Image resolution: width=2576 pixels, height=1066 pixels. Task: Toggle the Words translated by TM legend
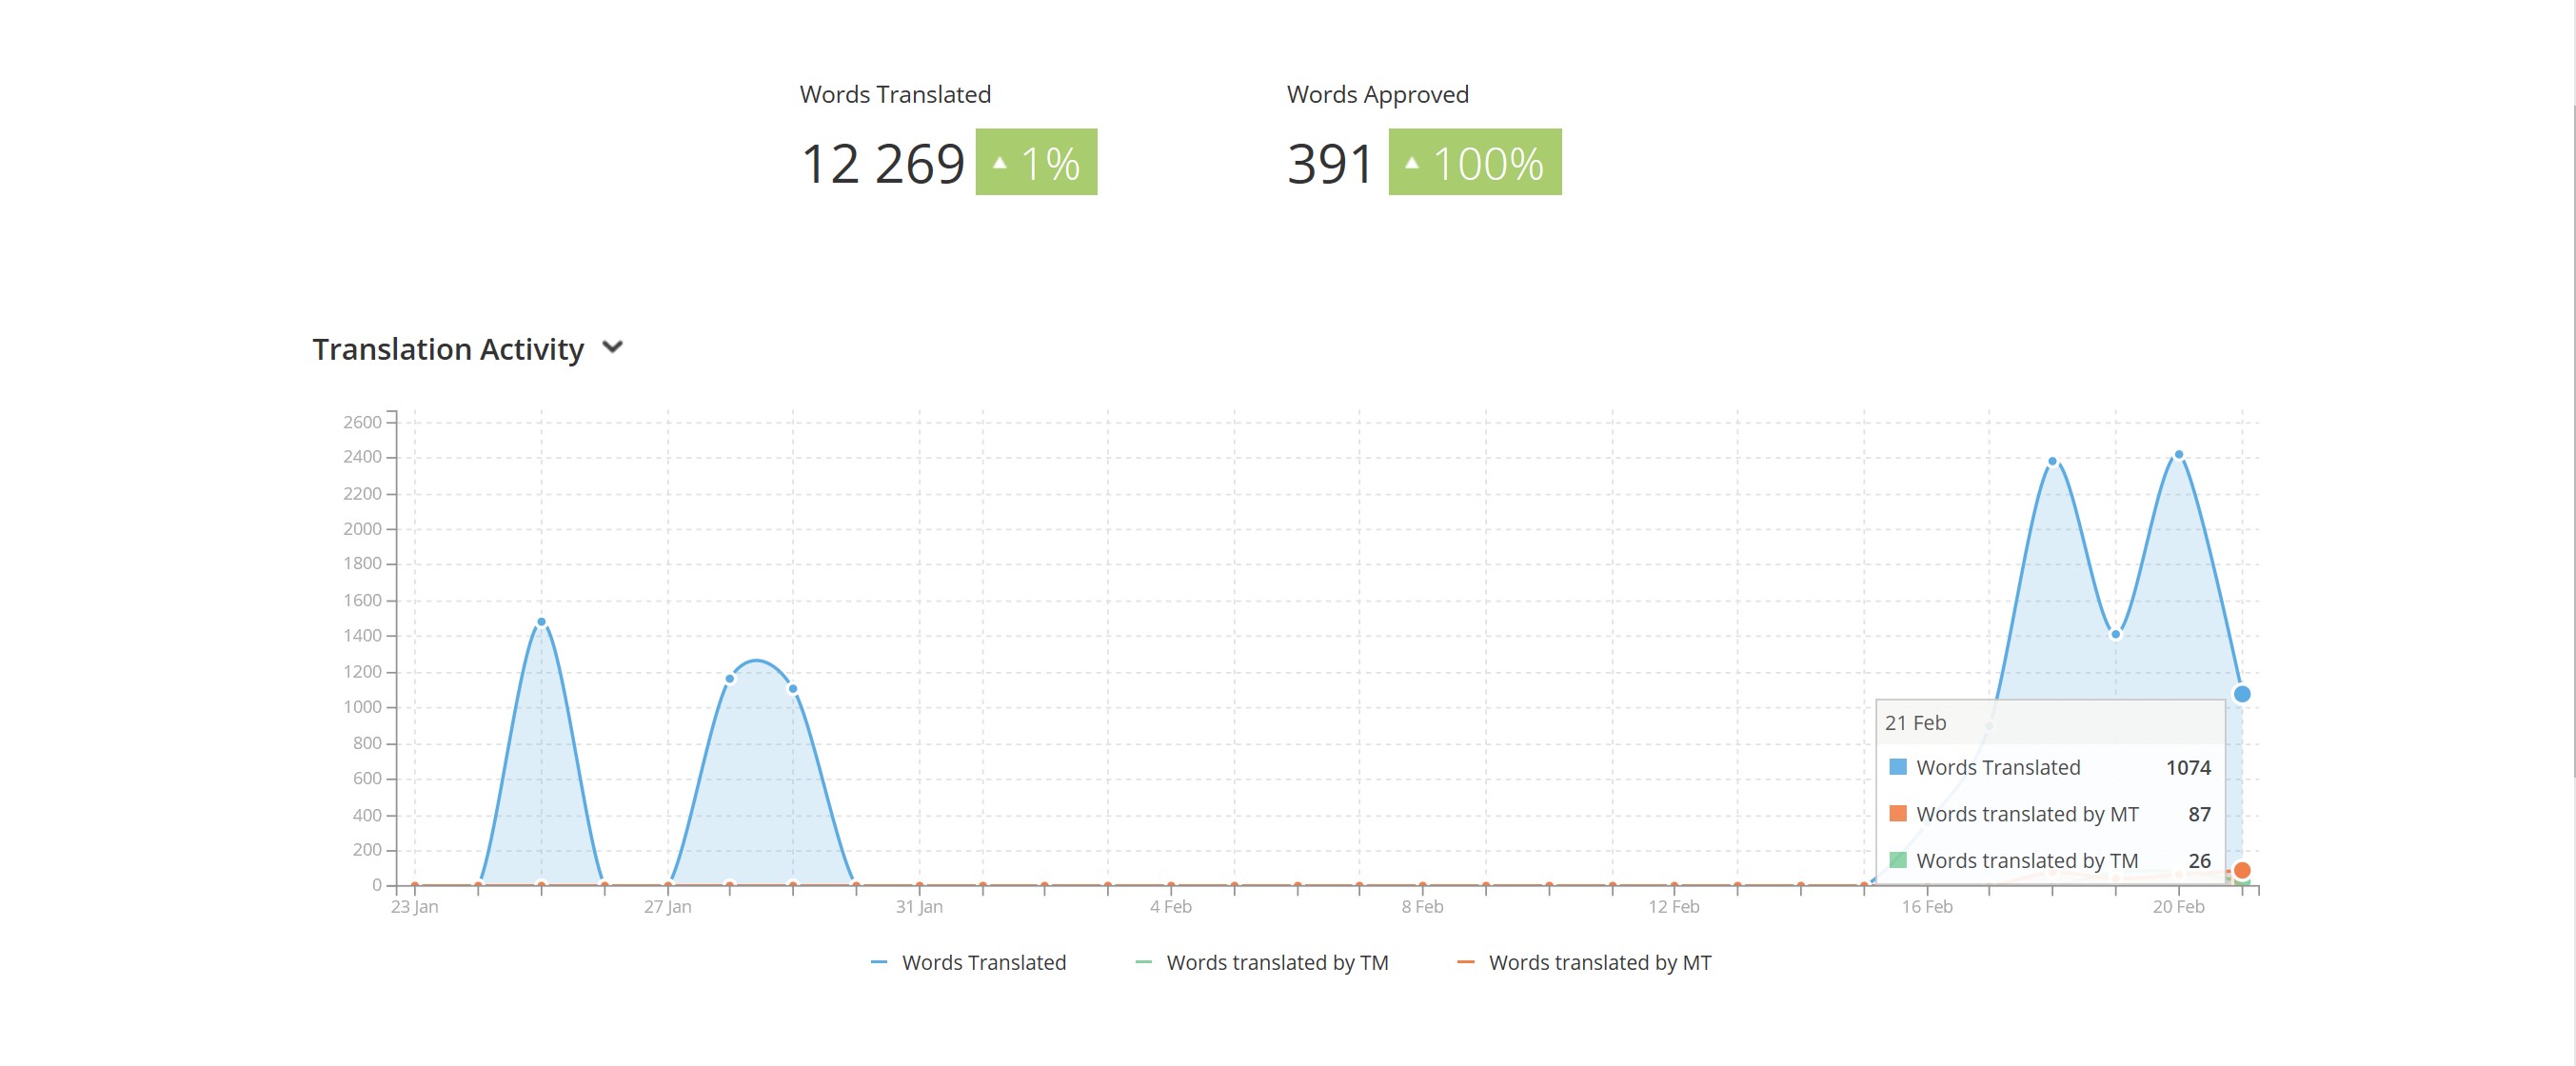point(1262,962)
